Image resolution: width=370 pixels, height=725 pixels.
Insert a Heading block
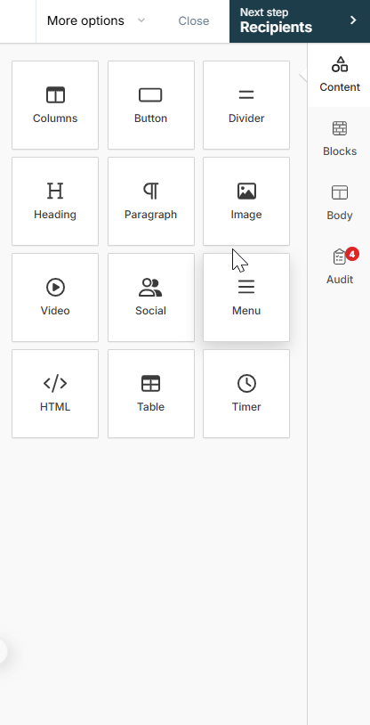click(x=55, y=201)
